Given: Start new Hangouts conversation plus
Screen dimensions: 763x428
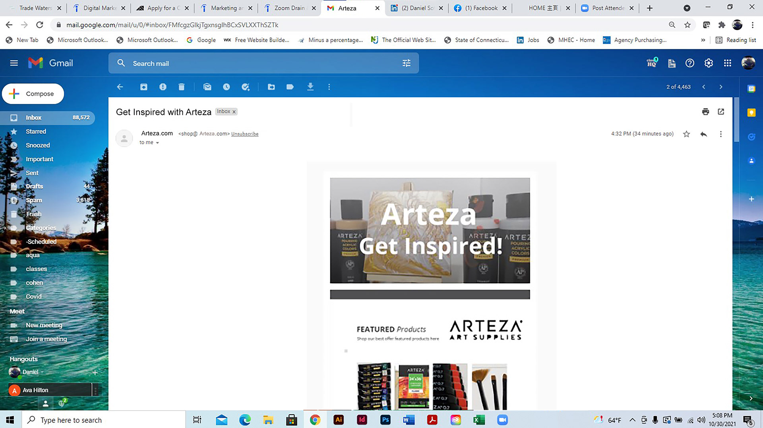Looking at the screenshot, I should pos(95,372).
